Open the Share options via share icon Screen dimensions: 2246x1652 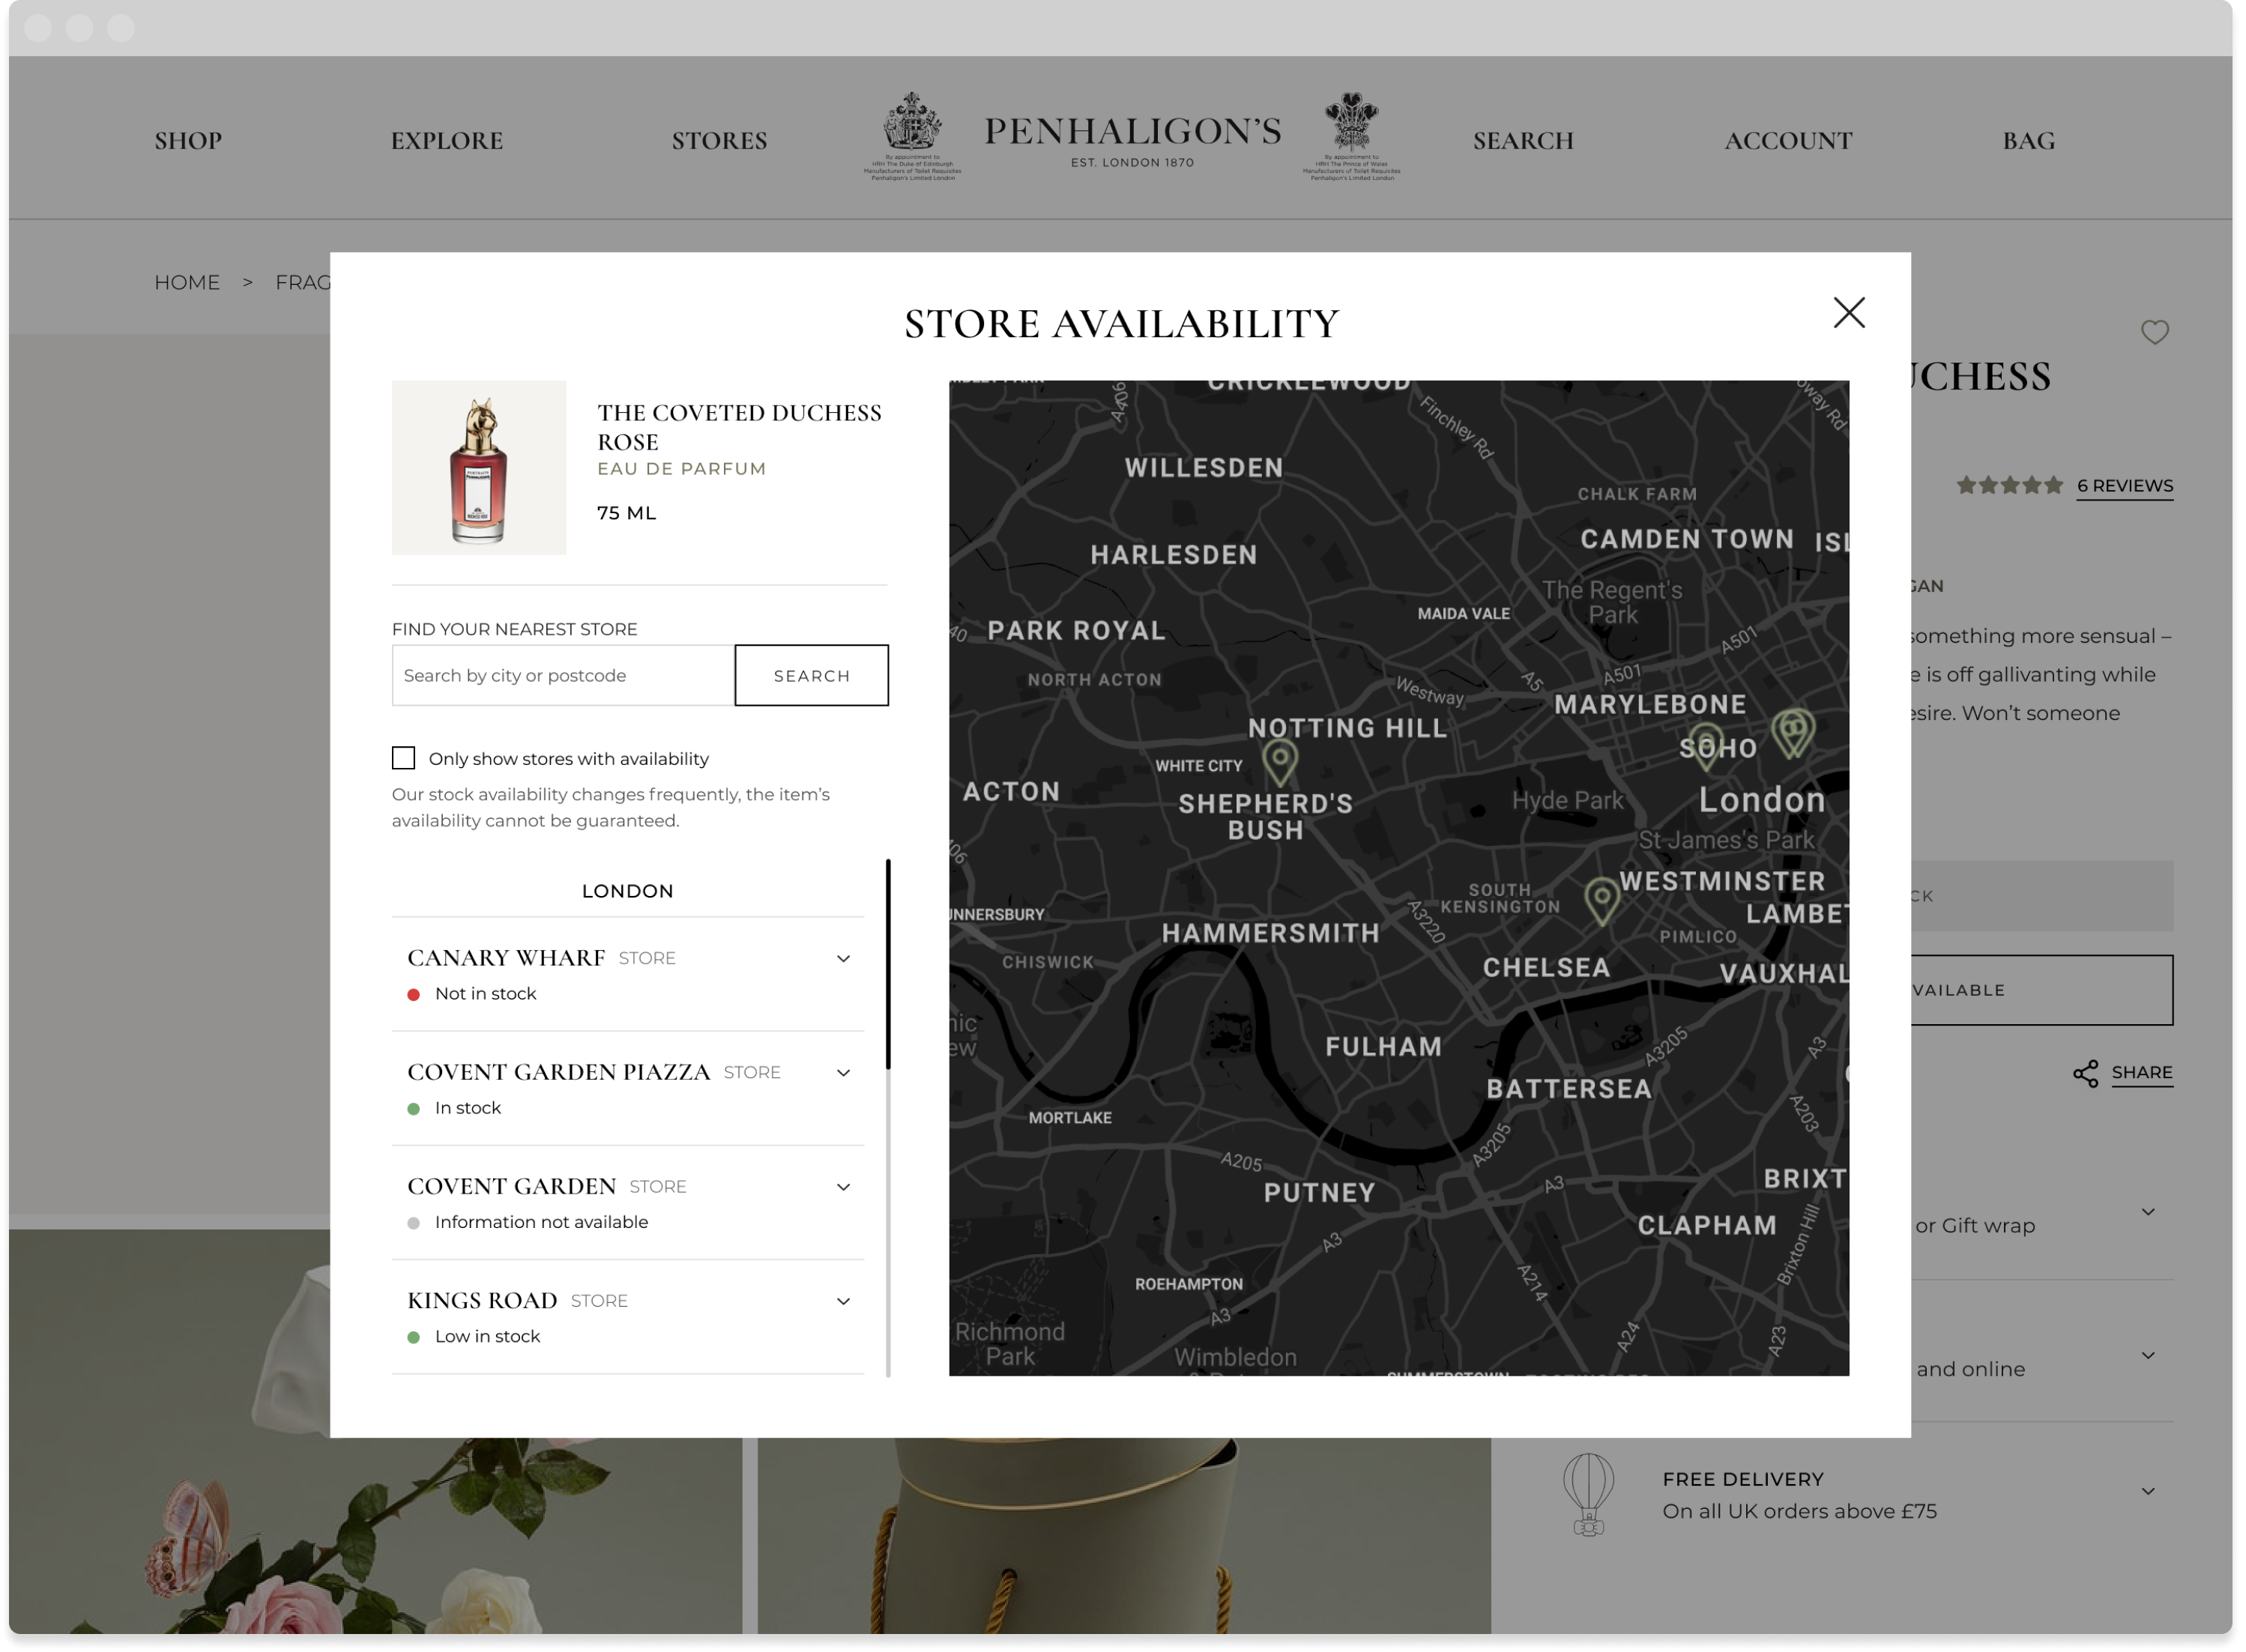(2086, 1072)
